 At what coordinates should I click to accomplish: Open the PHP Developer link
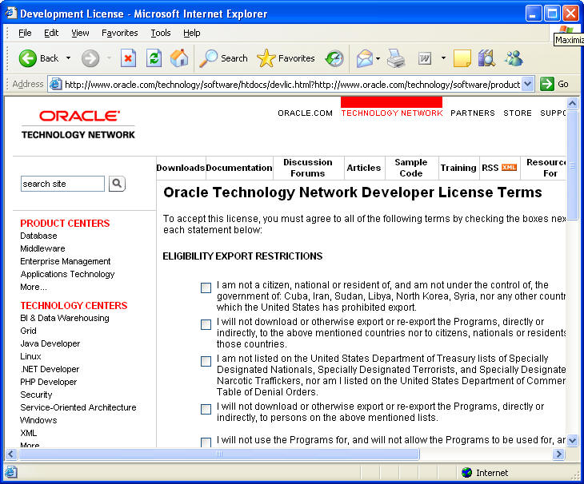click(x=49, y=382)
